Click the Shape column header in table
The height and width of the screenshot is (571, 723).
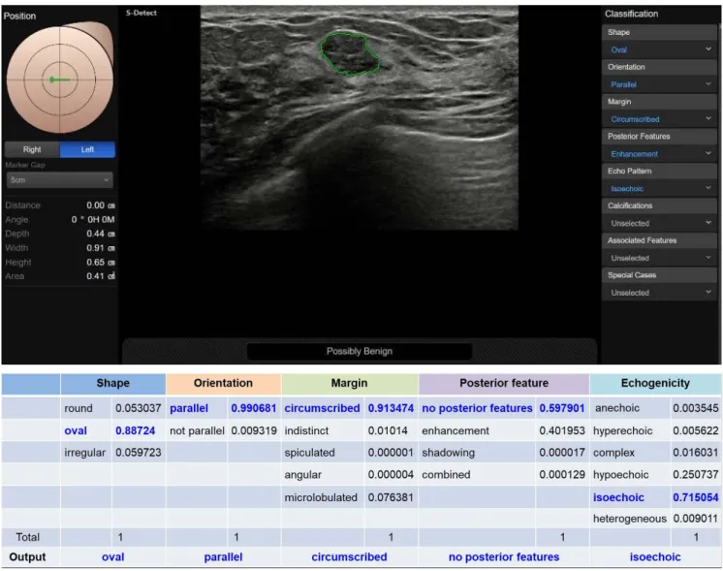pyautogui.click(x=113, y=383)
